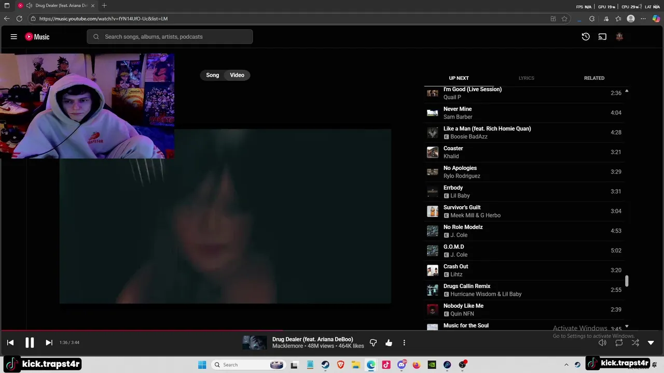Screen dimensions: 664x373
Task: Click the Coaster album thumbnail
Action: pos(433,152)
